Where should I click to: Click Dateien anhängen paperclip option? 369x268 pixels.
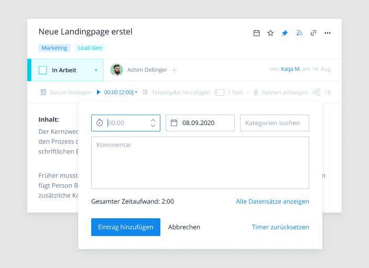[281, 92]
